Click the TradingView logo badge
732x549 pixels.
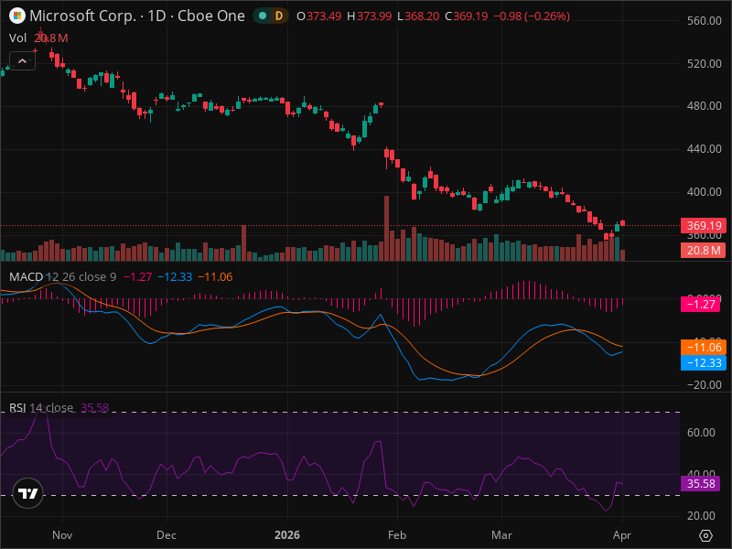(x=28, y=493)
